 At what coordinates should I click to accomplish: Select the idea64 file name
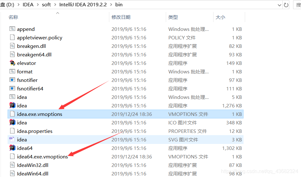point(25,148)
